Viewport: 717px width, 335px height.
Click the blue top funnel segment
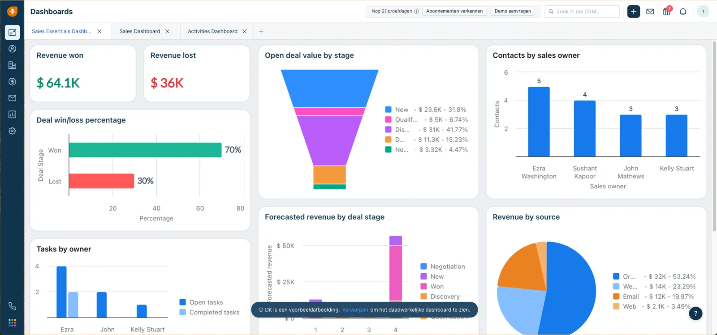[329, 88]
